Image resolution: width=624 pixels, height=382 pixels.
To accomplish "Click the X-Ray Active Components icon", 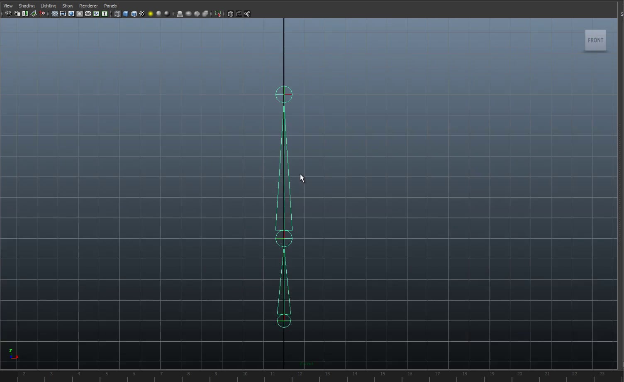I will coord(239,14).
